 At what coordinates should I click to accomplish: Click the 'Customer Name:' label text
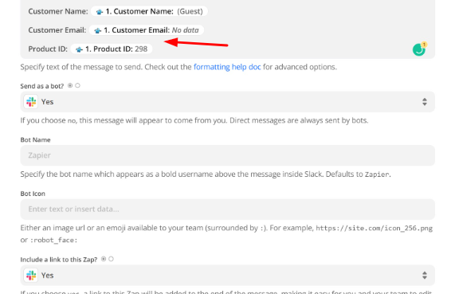(x=58, y=11)
